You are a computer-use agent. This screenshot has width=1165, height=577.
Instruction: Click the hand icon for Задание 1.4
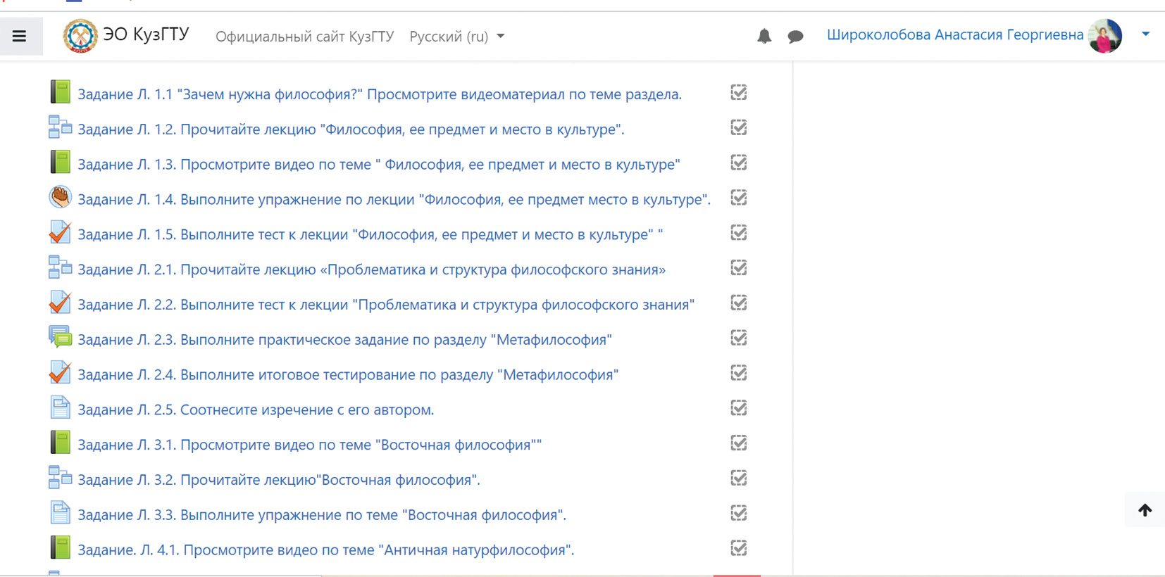(x=61, y=198)
